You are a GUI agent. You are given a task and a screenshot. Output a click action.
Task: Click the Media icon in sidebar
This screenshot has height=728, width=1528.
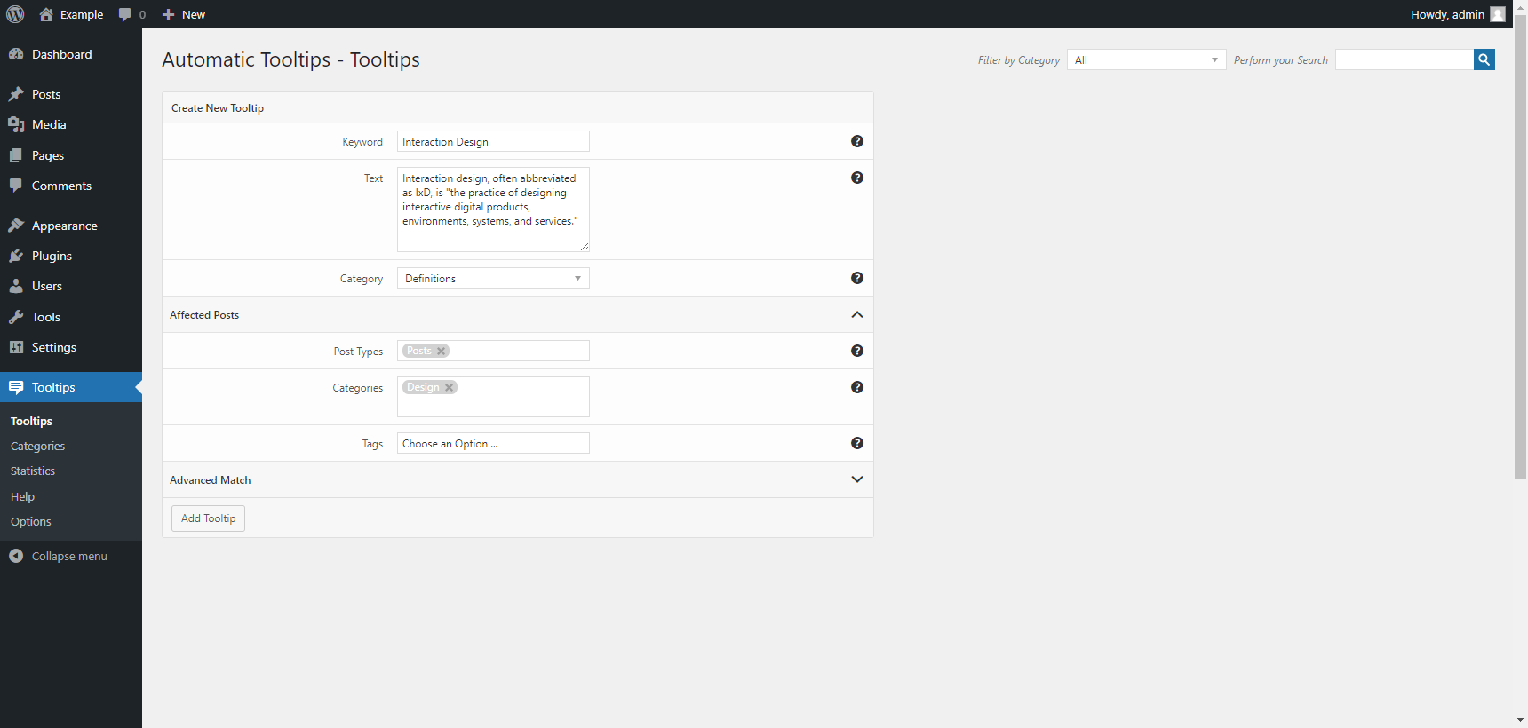16,124
